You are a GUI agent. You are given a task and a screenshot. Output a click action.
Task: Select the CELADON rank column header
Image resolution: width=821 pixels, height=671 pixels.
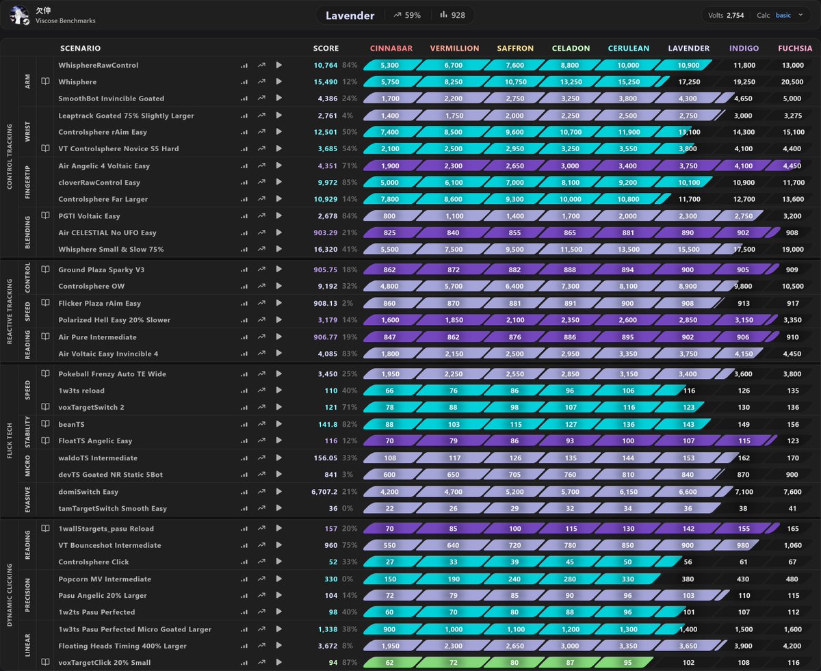click(571, 49)
